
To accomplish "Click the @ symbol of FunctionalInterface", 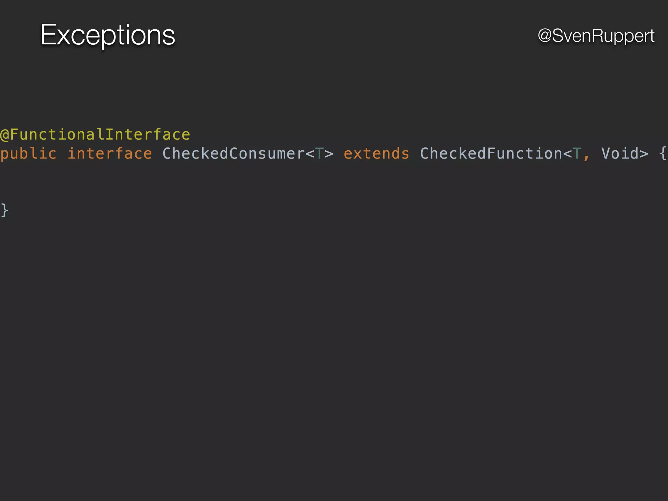I will click(5, 135).
